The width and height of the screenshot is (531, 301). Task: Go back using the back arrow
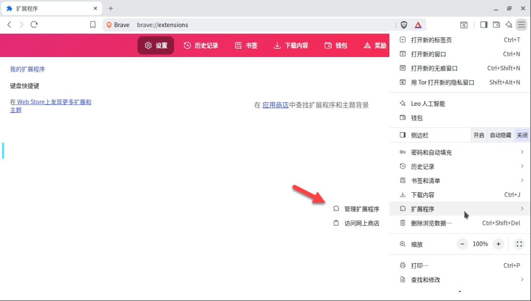point(9,25)
